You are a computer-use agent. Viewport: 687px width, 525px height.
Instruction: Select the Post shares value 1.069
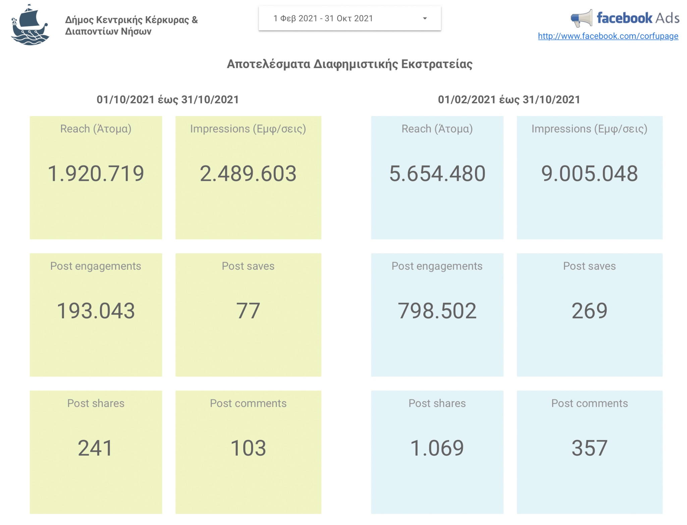pos(437,448)
